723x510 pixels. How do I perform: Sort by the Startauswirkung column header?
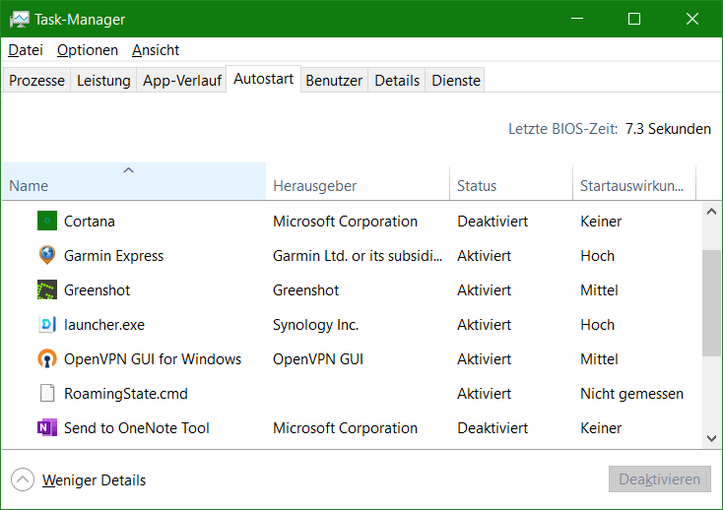click(x=634, y=181)
